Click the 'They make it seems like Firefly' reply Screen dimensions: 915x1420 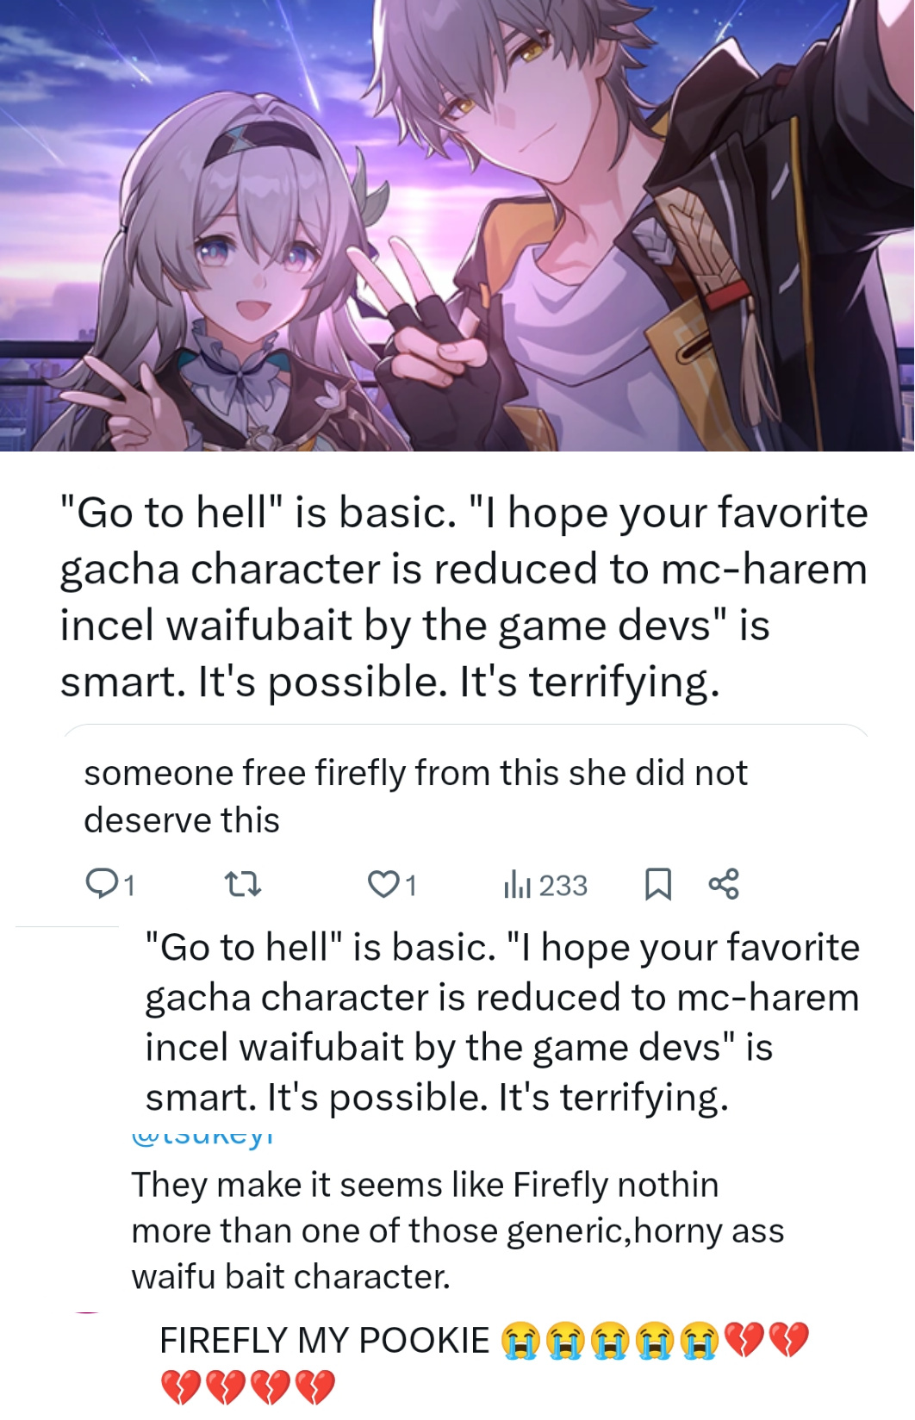click(457, 1230)
